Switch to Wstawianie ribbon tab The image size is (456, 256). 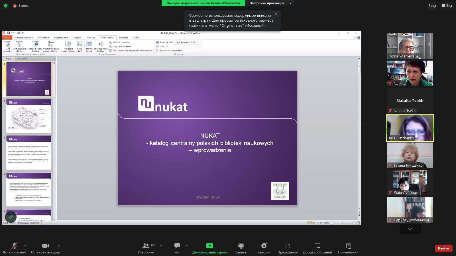click(x=43, y=38)
